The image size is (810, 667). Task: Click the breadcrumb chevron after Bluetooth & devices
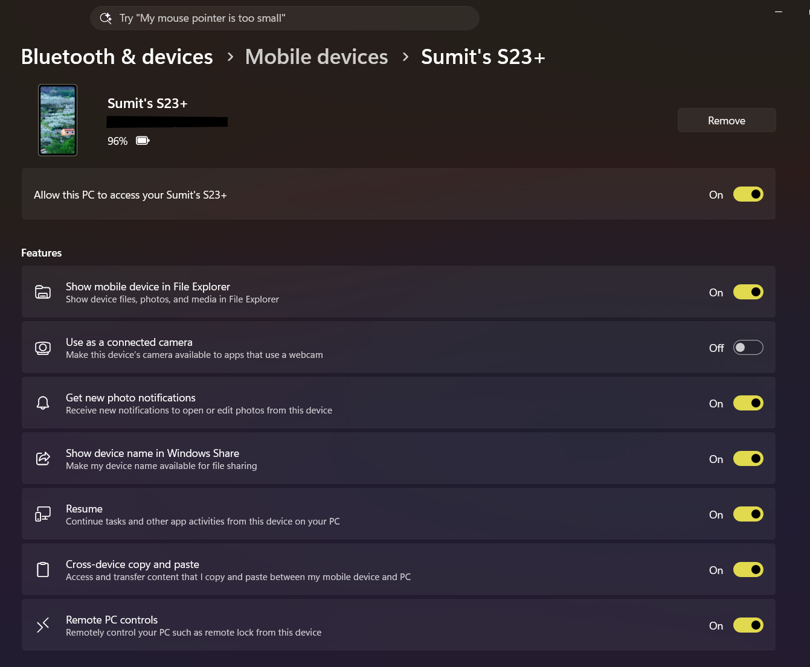tap(230, 57)
